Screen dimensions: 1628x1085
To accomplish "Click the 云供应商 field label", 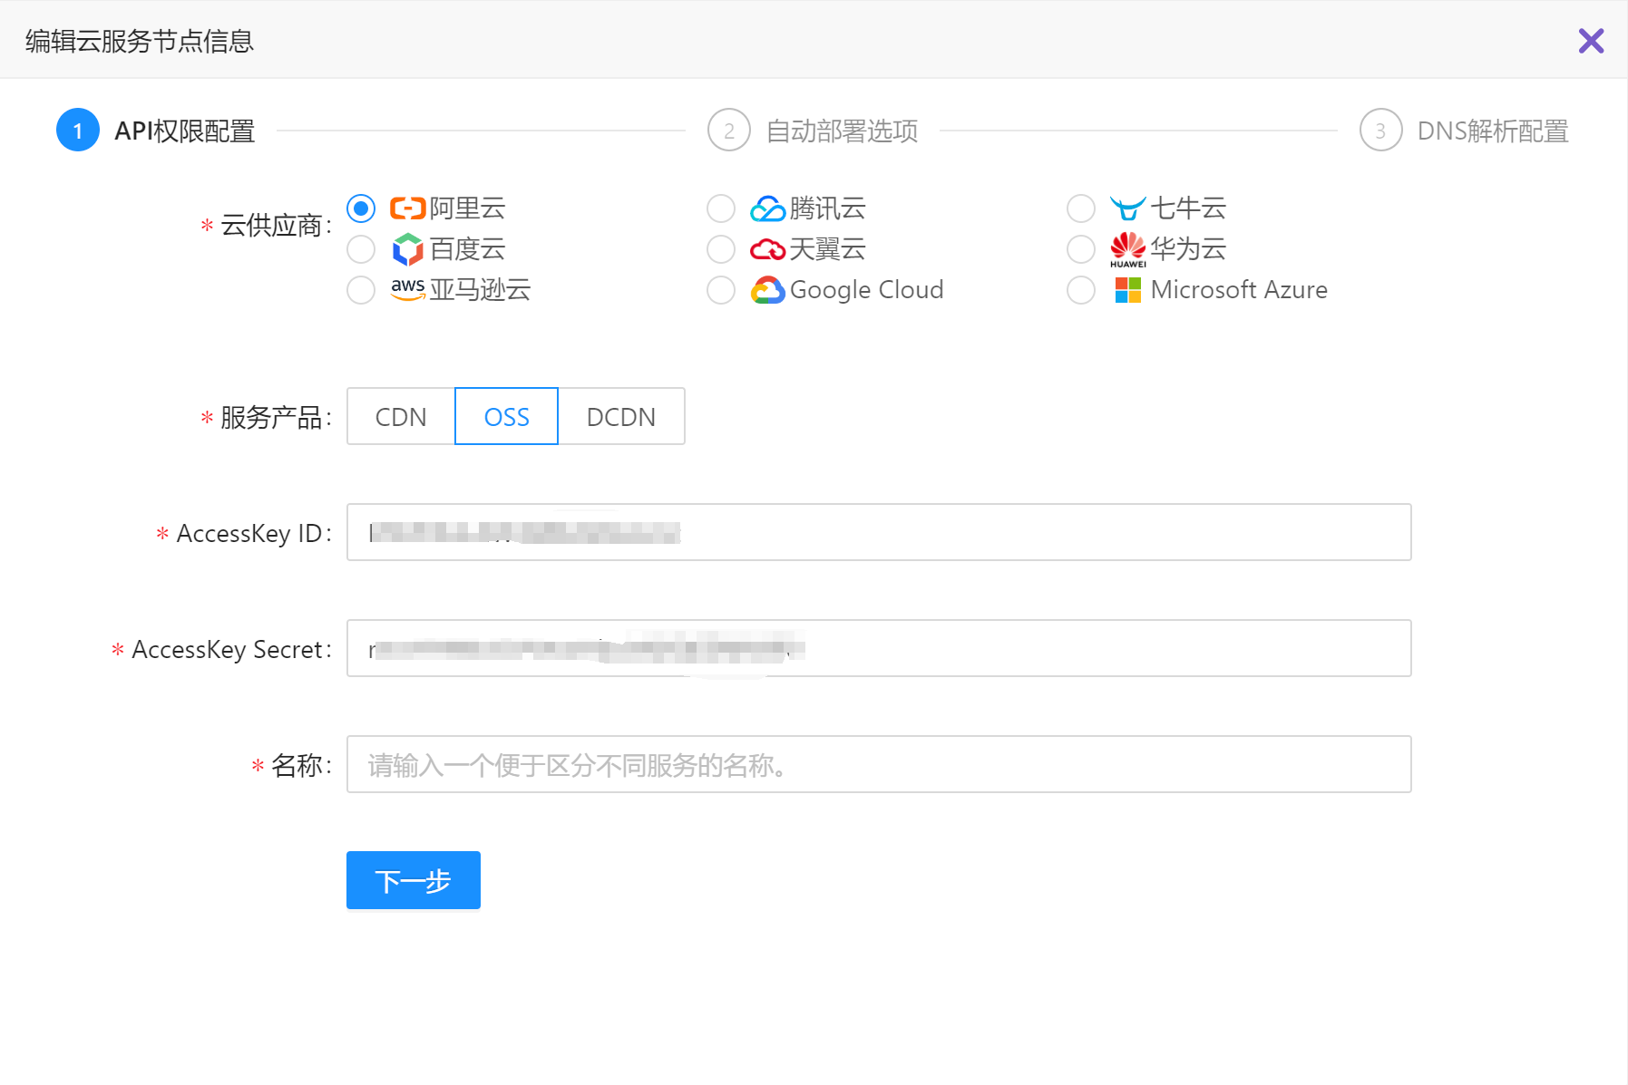I will [x=270, y=226].
